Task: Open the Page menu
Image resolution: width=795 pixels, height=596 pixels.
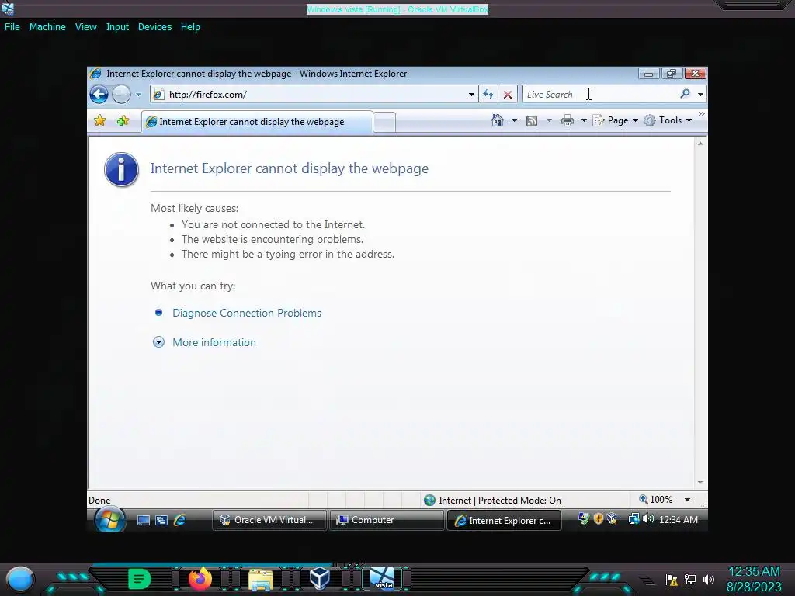Action: (x=615, y=120)
